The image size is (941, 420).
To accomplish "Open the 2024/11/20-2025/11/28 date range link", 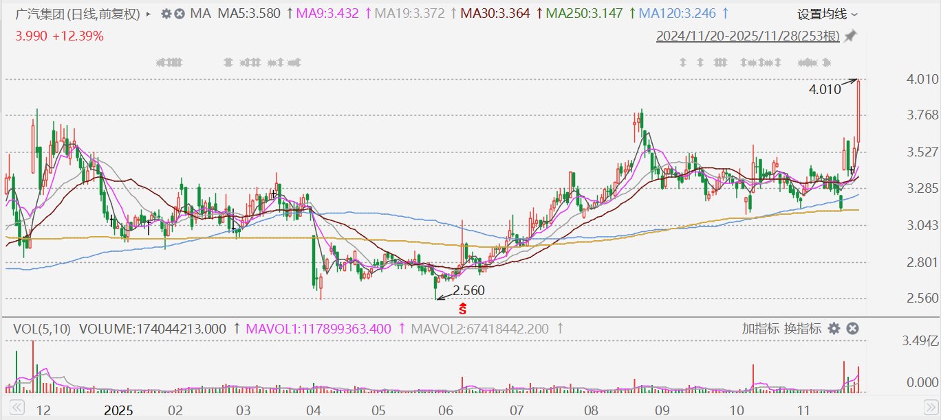I will point(748,36).
